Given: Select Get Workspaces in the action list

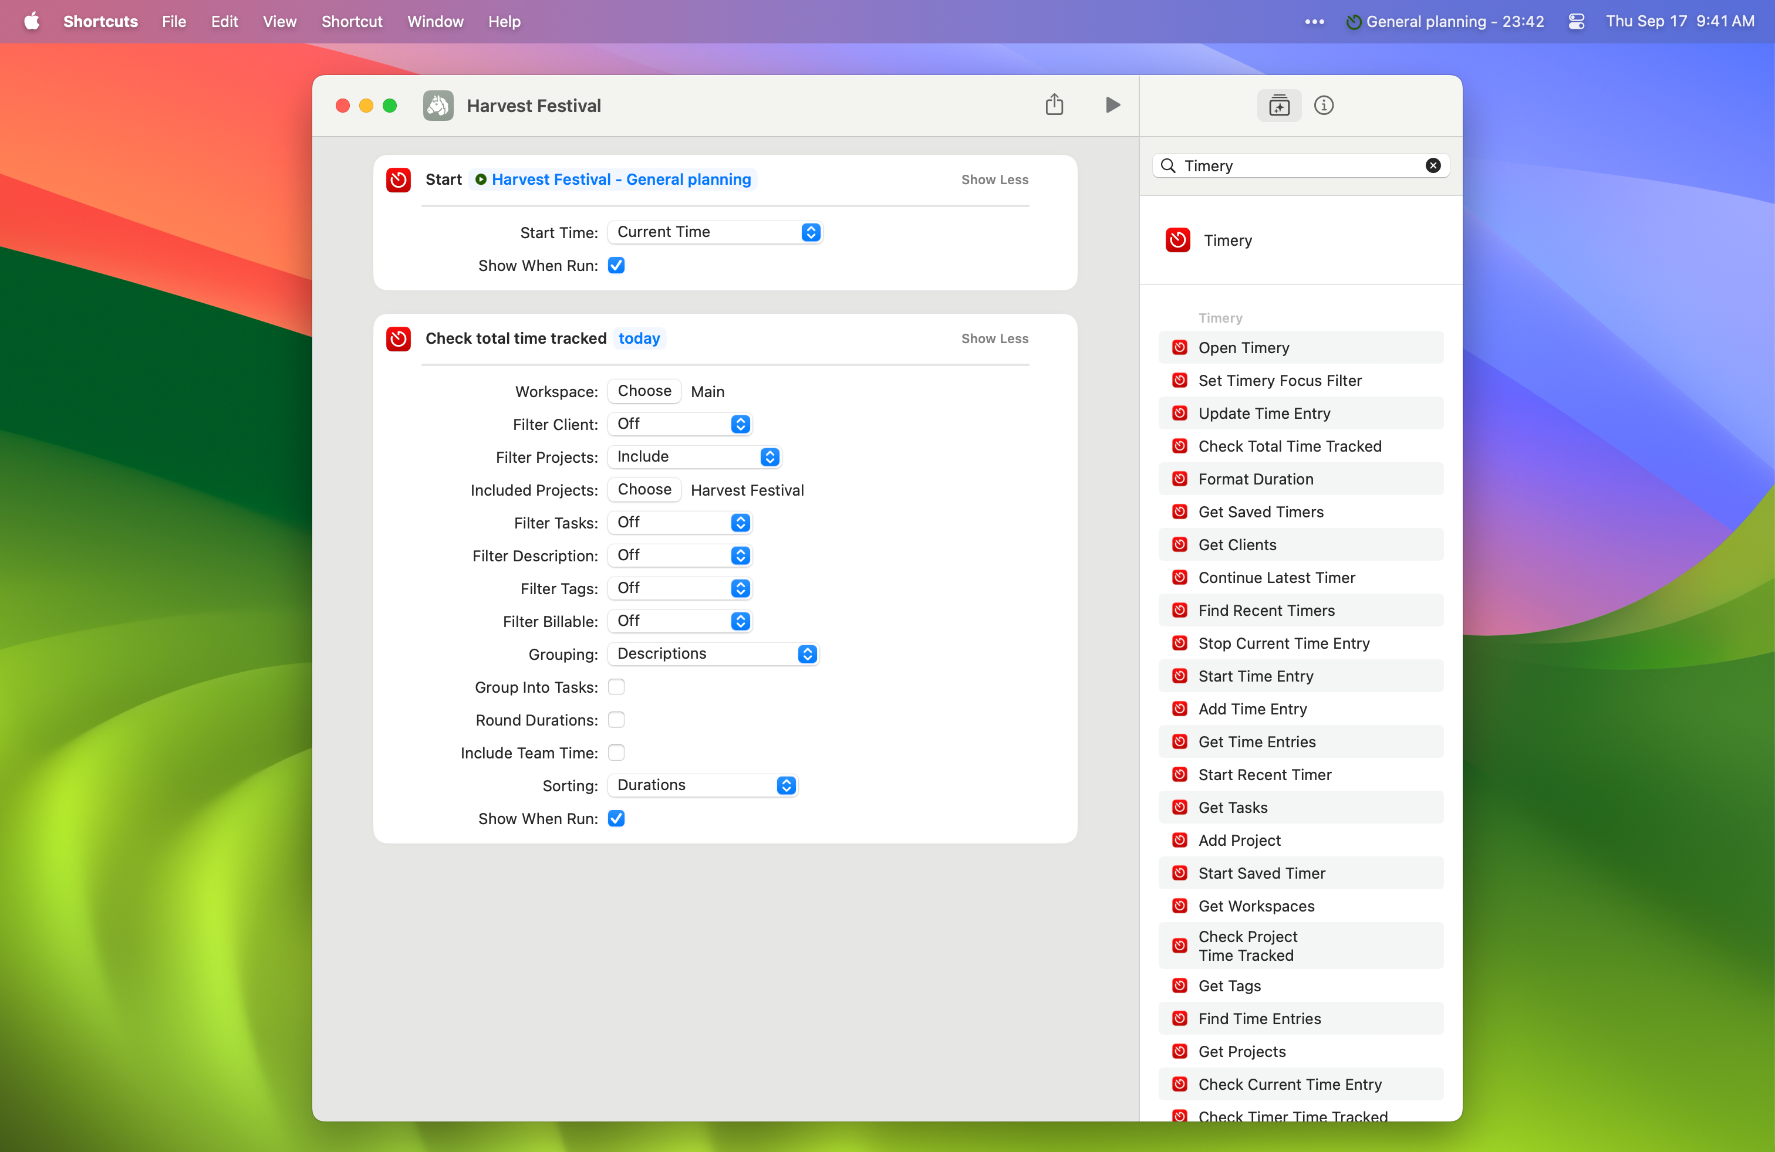Looking at the screenshot, I should point(1300,906).
